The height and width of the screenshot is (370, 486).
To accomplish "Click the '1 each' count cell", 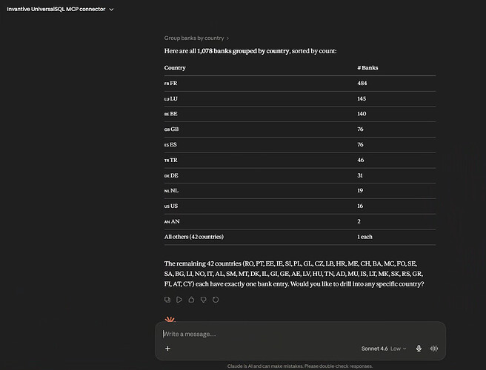I will click(364, 237).
